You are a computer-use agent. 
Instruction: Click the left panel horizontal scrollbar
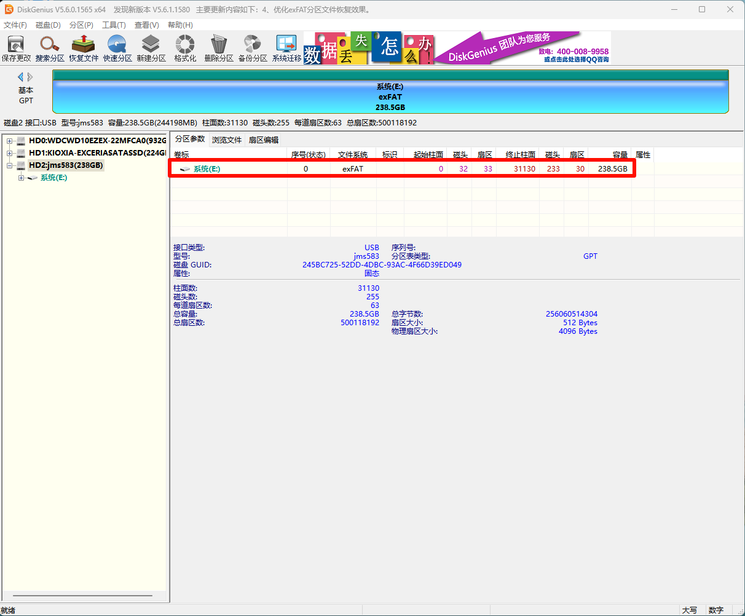tap(82, 596)
